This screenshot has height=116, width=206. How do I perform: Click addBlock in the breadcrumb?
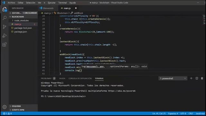[x=79, y=13]
